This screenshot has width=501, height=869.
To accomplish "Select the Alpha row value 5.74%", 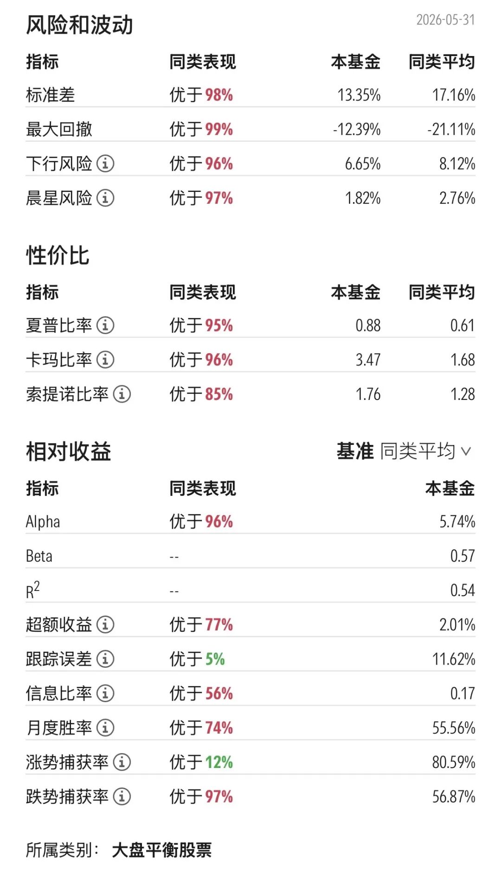I will [457, 522].
